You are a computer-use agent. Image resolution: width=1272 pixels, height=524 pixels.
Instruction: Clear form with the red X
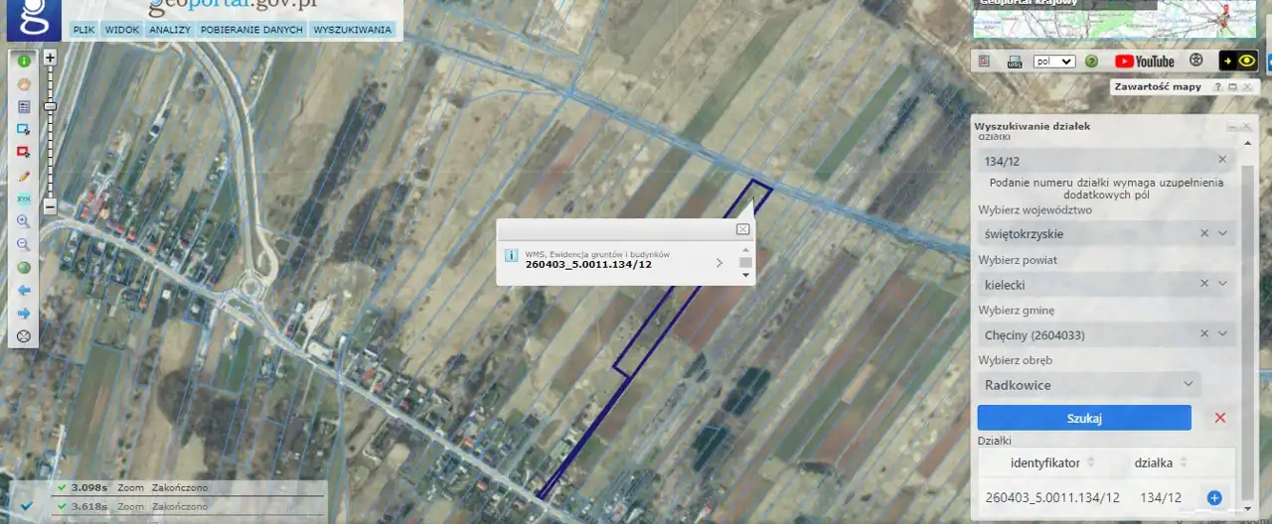click(x=1220, y=418)
